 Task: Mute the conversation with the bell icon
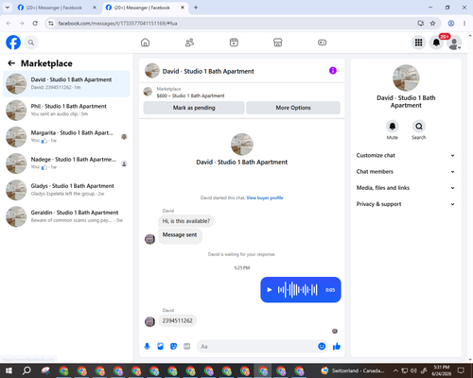(x=393, y=127)
